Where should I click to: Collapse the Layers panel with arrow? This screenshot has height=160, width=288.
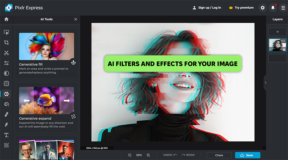265,83
